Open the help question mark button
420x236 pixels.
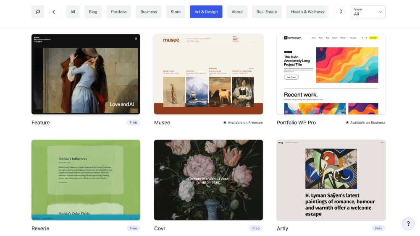click(408, 223)
